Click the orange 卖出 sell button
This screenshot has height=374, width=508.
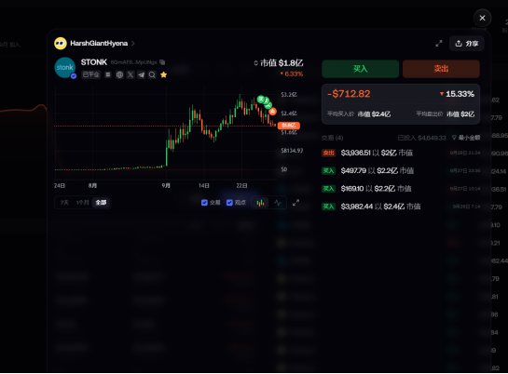coord(441,69)
